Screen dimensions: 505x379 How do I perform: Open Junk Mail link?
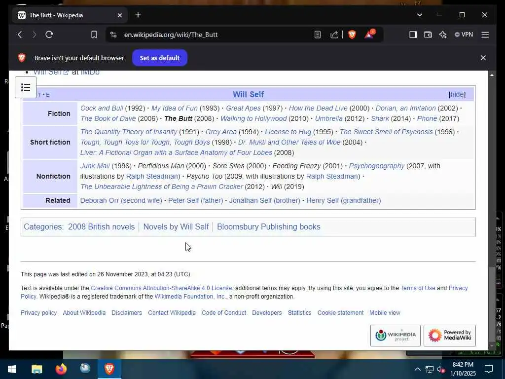pos(95,166)
